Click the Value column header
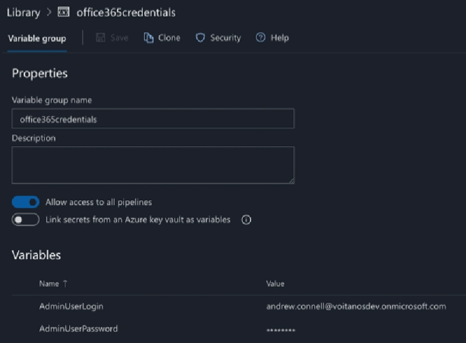The image size is (466, 343). [275, 284]
